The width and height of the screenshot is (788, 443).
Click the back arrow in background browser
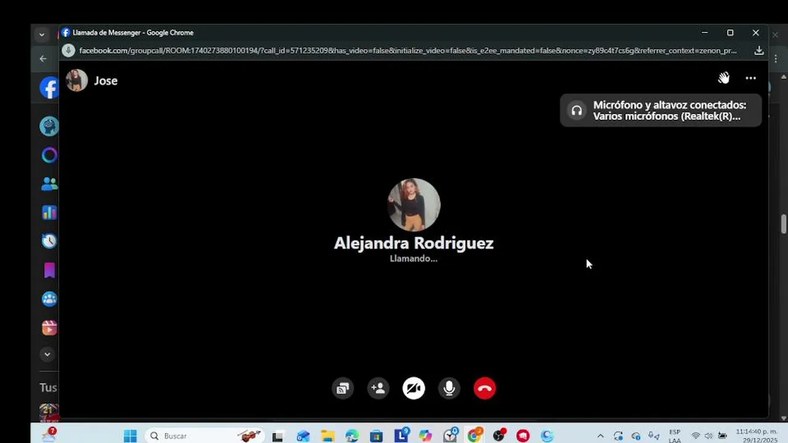coord(42,58)
